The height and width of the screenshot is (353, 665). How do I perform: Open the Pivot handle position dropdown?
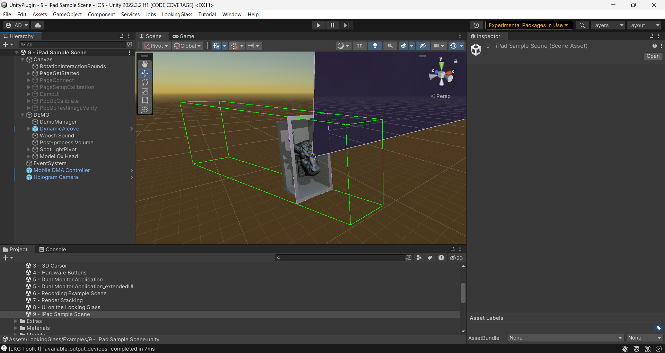click(157, 46)
